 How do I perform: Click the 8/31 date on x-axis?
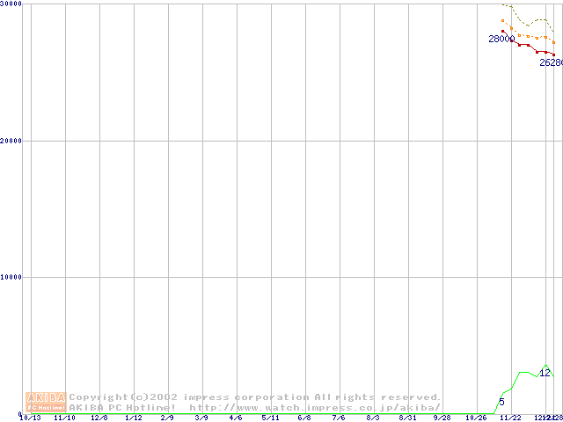pos(407,418)
